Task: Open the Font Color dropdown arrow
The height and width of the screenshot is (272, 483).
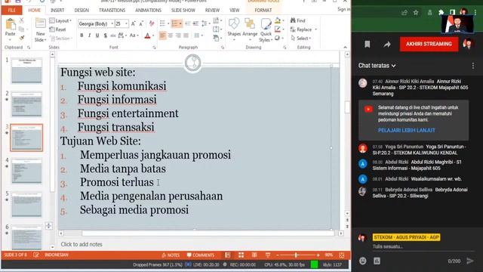Action: (x=153, y=36)
